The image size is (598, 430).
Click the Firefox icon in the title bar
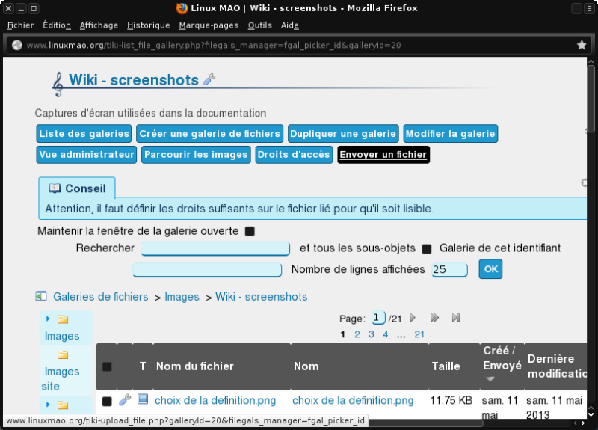point(182,8)
